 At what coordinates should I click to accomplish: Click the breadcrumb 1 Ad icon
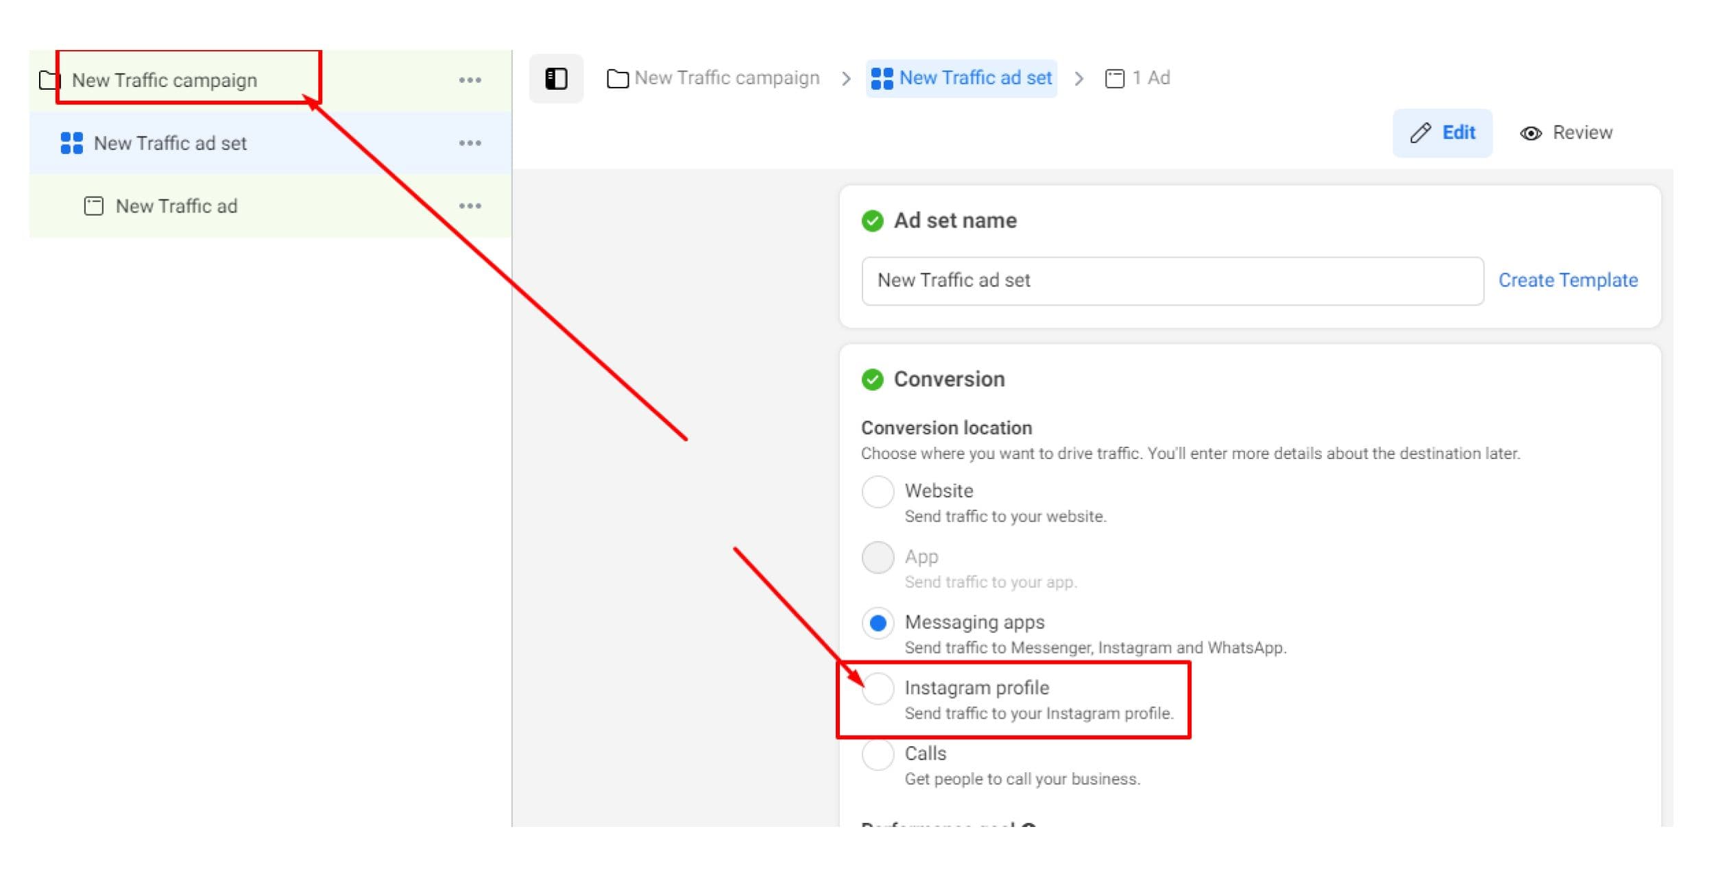tap(1115, 79)
